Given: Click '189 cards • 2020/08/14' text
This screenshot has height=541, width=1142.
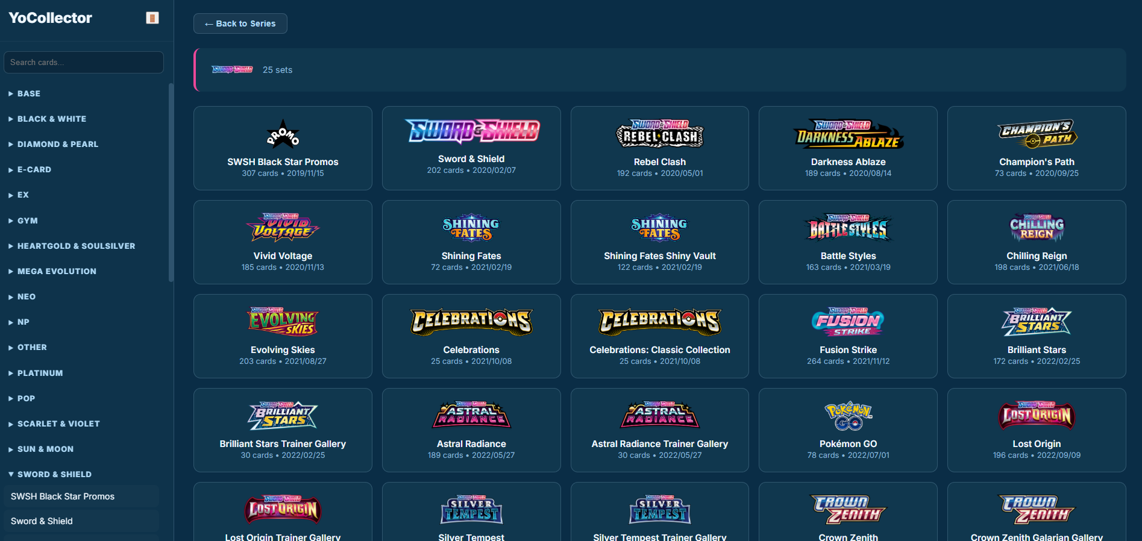Looking at the screenshot, I should (849, 174).
